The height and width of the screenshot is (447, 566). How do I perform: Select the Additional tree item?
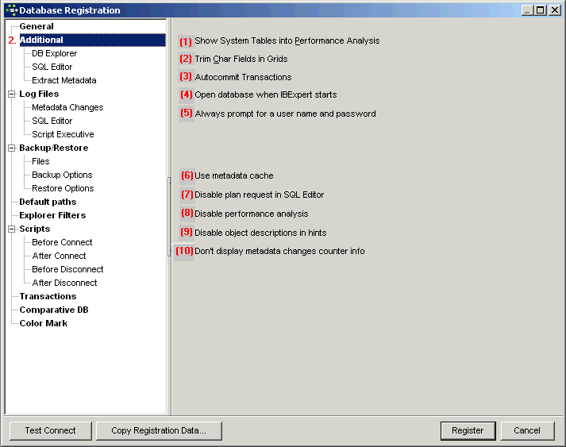coord(92,40)
